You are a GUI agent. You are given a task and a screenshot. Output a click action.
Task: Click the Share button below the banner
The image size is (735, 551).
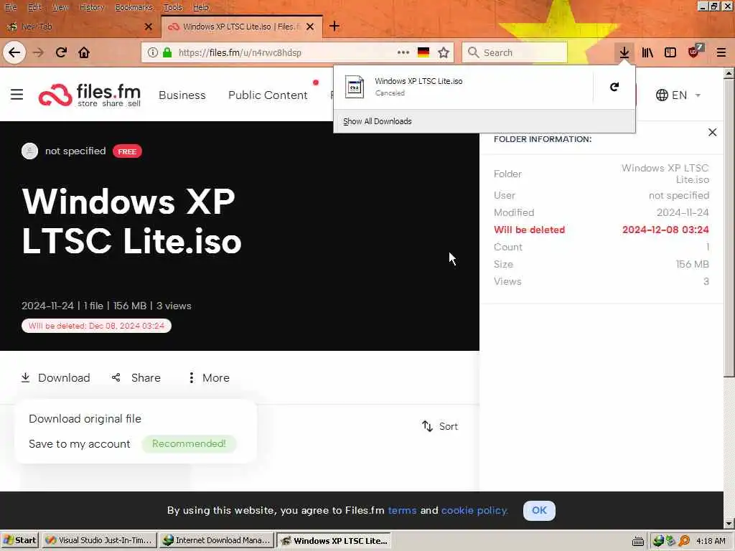coord(136,377)
